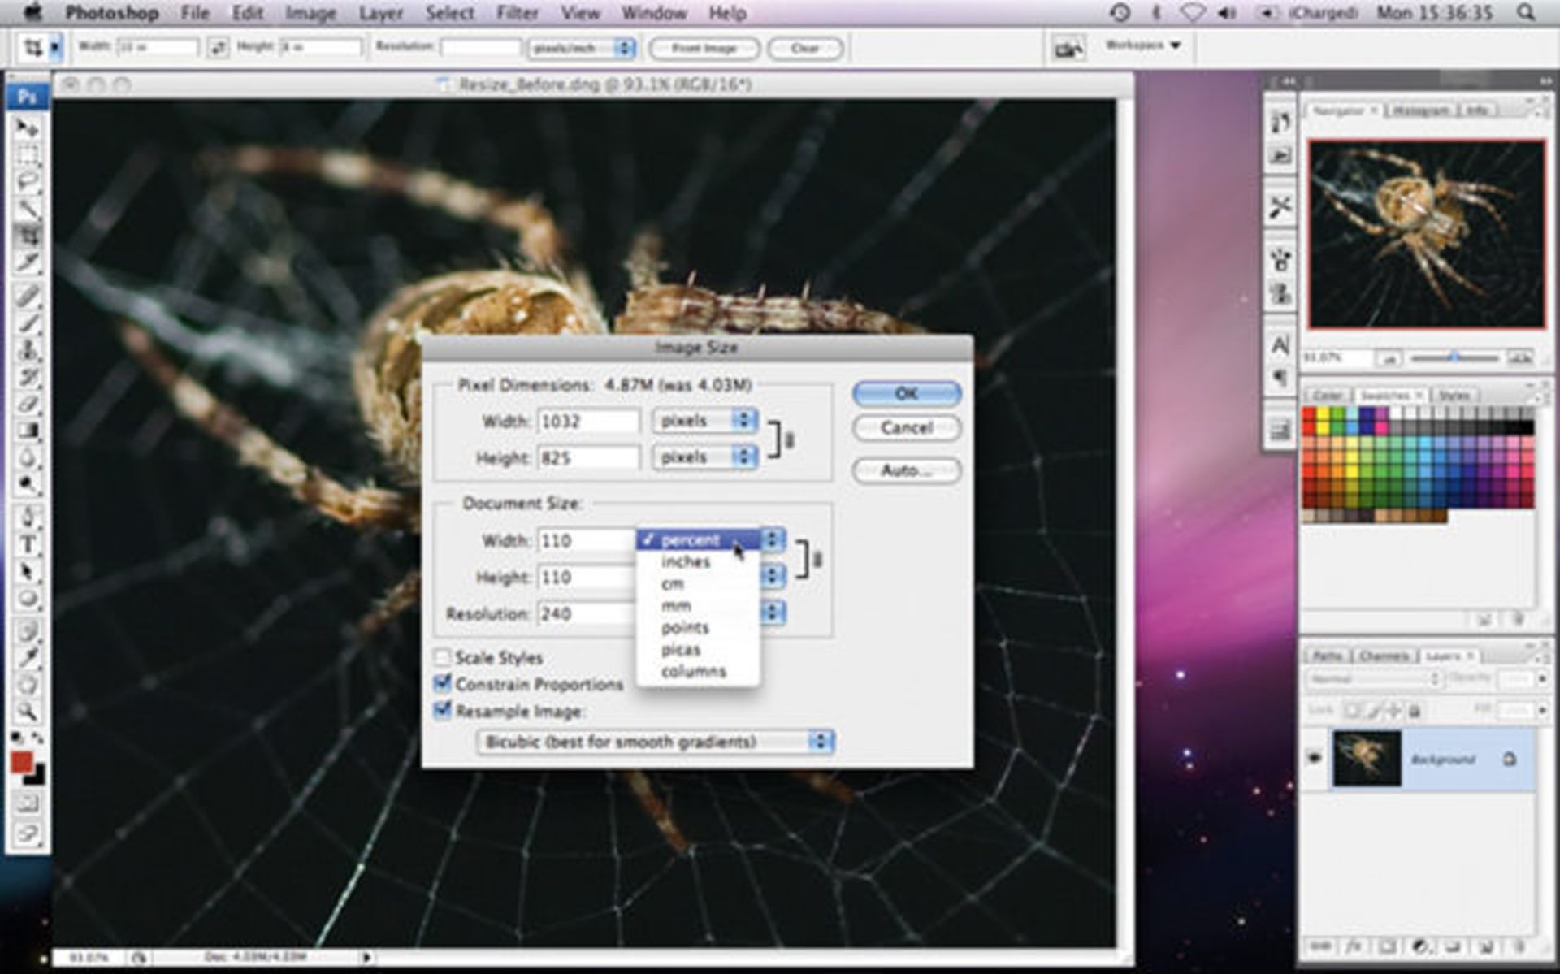Toggle Quick Mask mode icon
1560x974 pixels.
[x=28, y=804]
